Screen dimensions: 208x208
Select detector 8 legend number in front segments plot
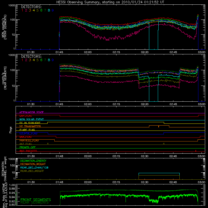pos(49,10)
